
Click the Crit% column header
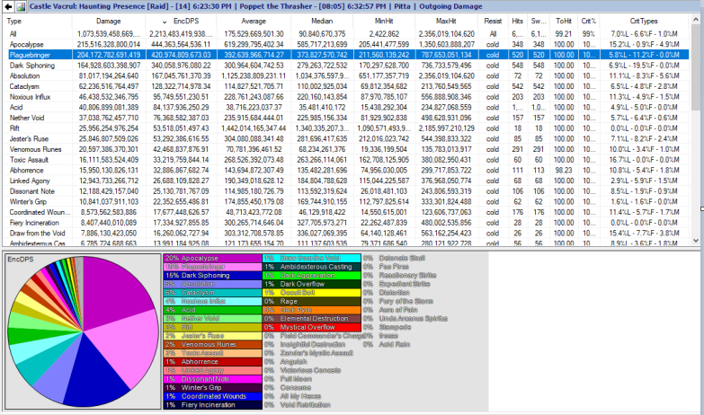pos(588,21)
